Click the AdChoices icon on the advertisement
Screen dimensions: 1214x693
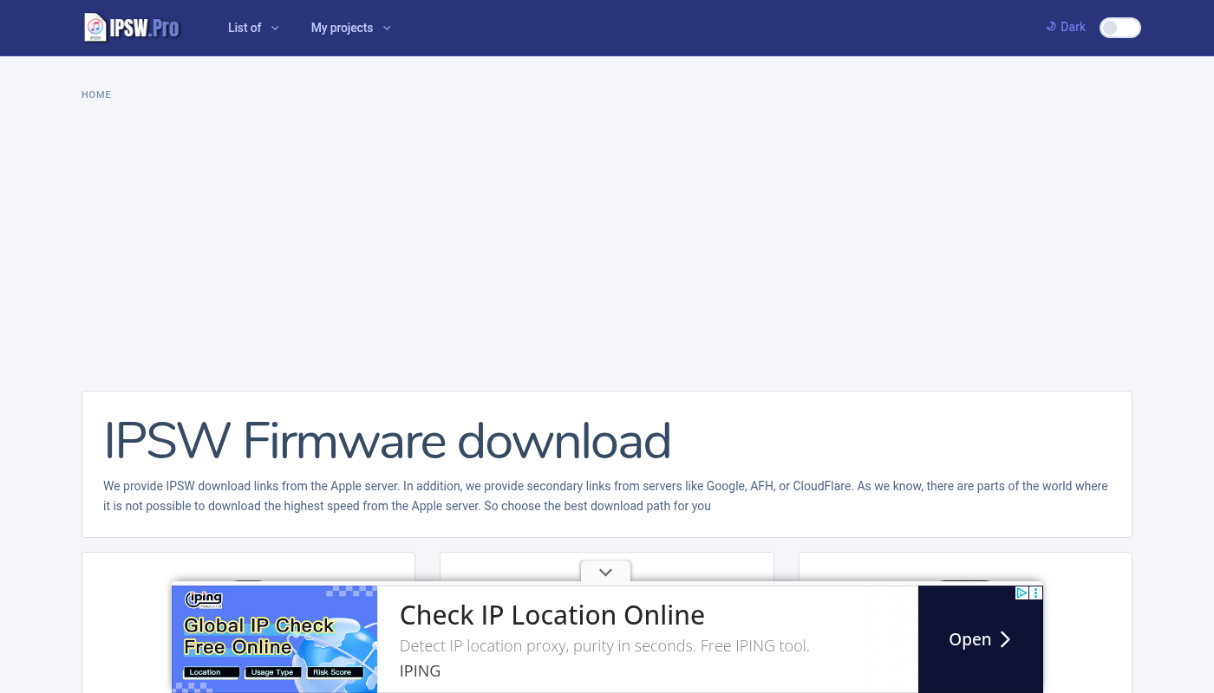tap(1021, 593)
